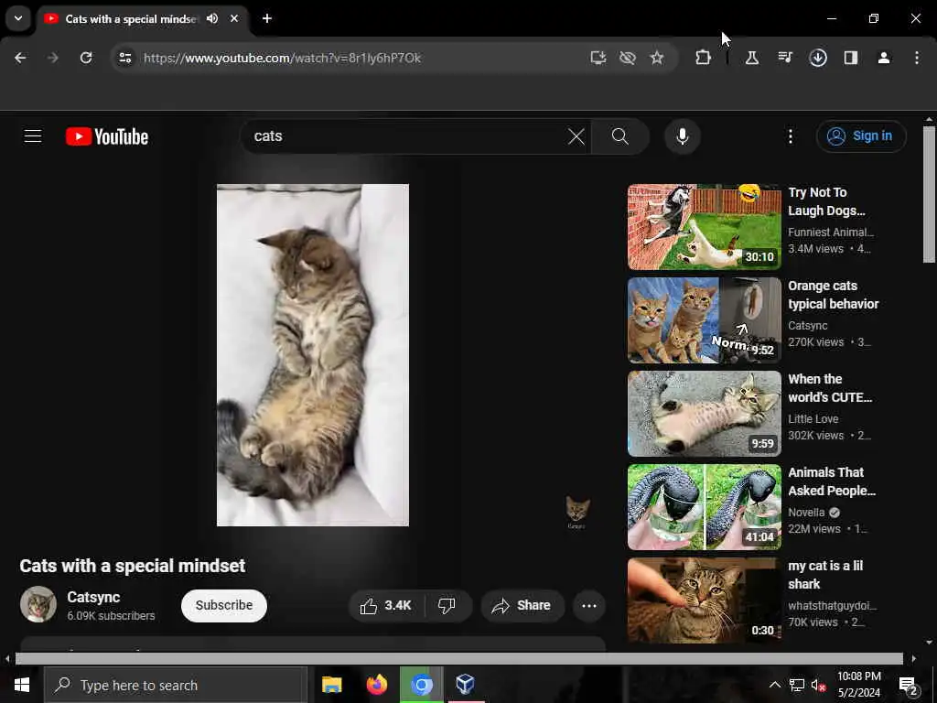Image resolution: width=937 pixels, height=703 pixels.
Task: Open Try Not To Laugh Dogs thumbnail
Action: [x=704, y=227]
